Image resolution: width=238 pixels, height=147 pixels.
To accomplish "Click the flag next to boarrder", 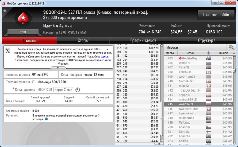I will (209, 127).
